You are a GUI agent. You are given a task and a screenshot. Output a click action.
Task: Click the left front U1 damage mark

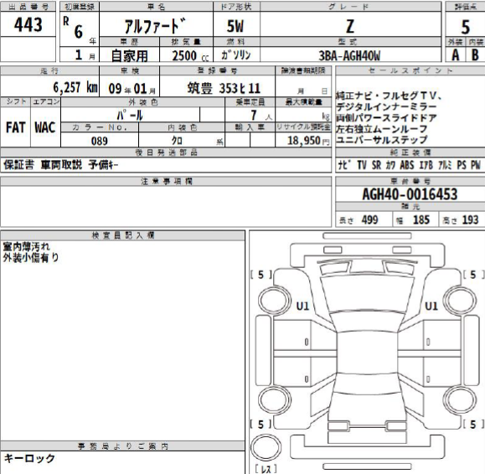[302, 307]
